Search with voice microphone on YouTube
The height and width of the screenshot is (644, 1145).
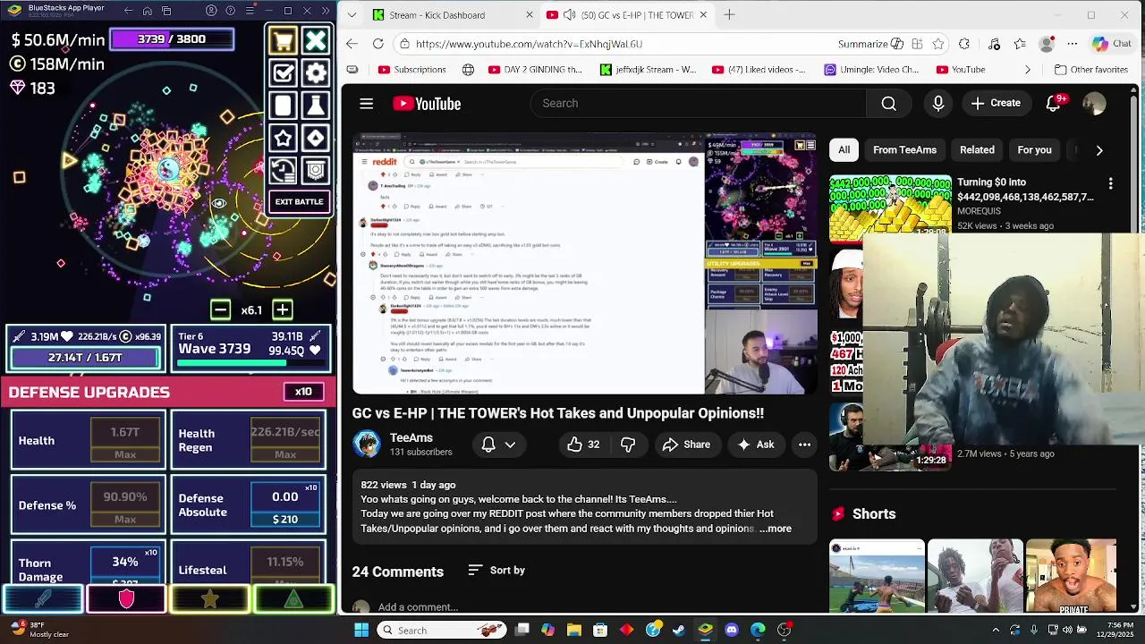pyautogui.click(x=937, y=104)
